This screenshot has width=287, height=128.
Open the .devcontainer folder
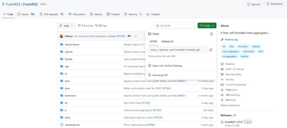pos(72,45)
